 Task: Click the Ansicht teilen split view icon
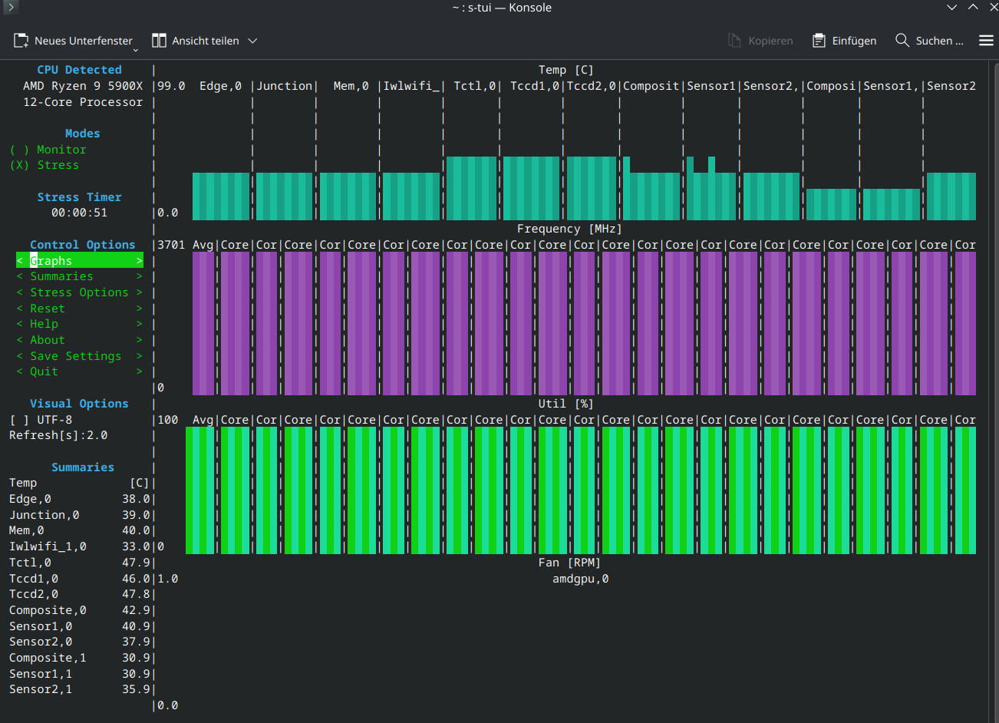[x=159, y=41]
